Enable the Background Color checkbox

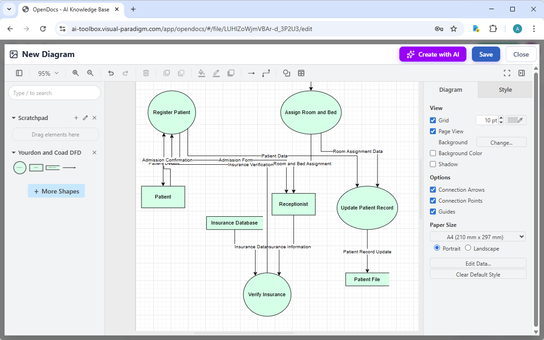coord(433,153)
